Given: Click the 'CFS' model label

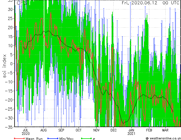Looking at the screenshot, I should click(22, 3).
